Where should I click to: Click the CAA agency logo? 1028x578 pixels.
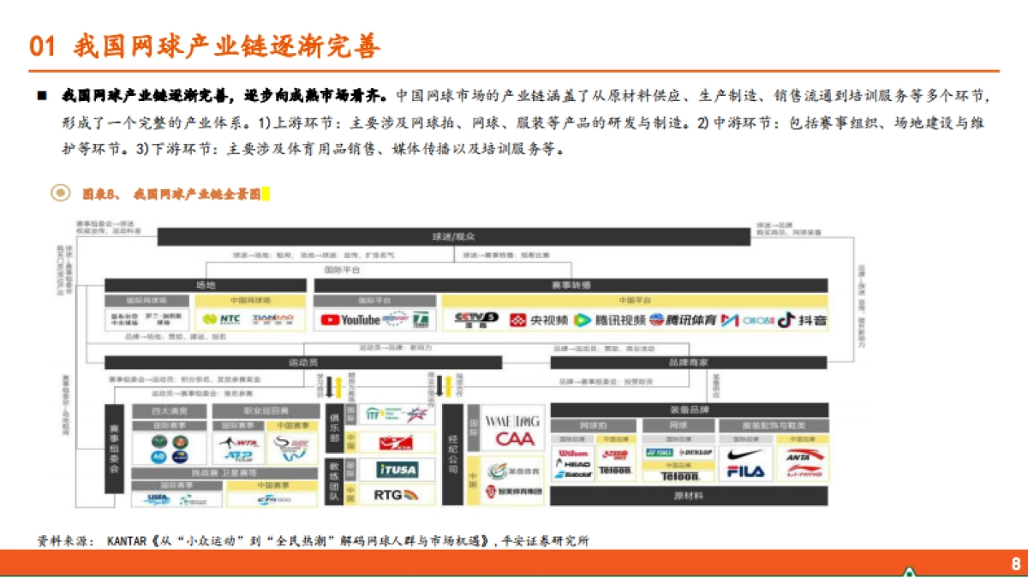pos(514,438)
